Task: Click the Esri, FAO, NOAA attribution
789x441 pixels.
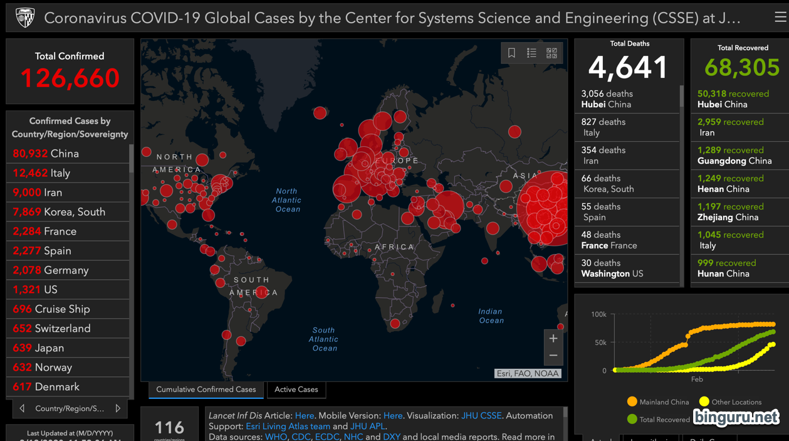Action: pos(528,373)
